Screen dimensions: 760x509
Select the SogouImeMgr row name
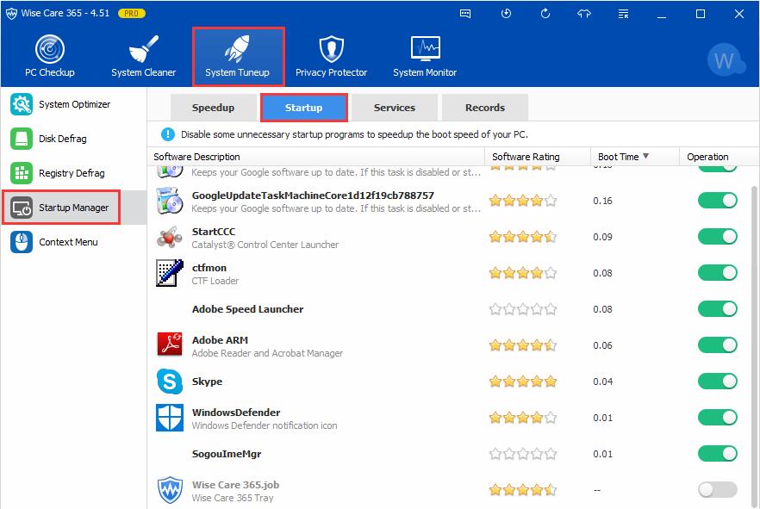pyautogui.click(x=227, y=454)
